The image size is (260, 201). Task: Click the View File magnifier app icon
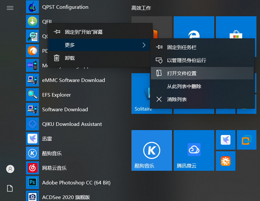(x=32, y=36)
